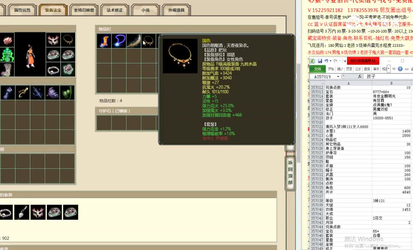Select the blade item in the item bar
This screenshot has width=413, height=250.
click(x=133, y=41)
